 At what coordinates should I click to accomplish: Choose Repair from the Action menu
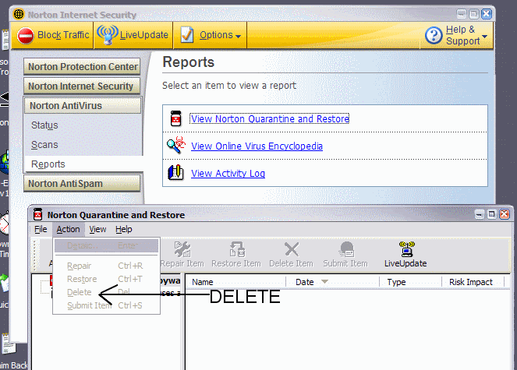click(106, 266)
